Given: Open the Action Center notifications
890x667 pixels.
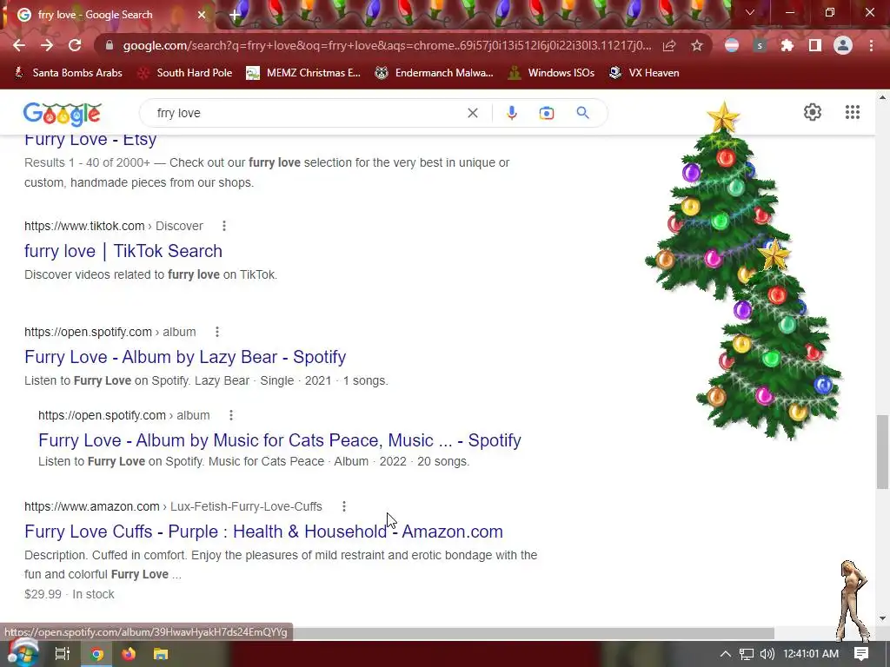Looking at the screenshot, I should click(x=861, y=654).
